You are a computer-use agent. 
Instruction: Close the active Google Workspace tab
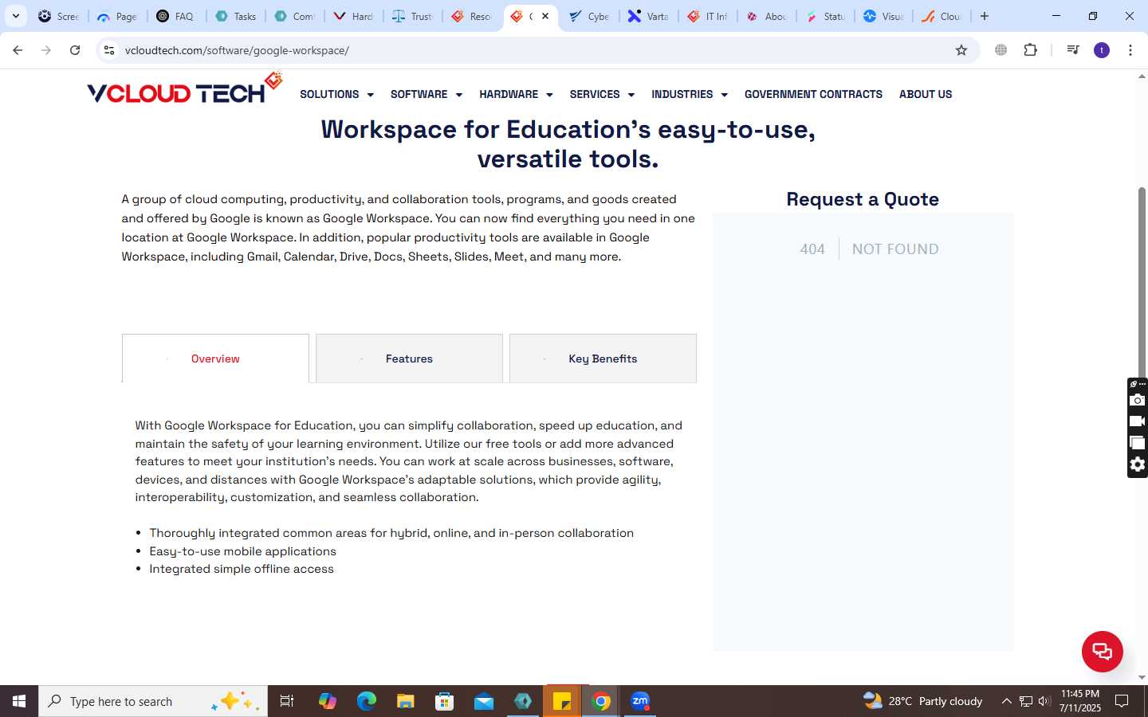[545, 16]
